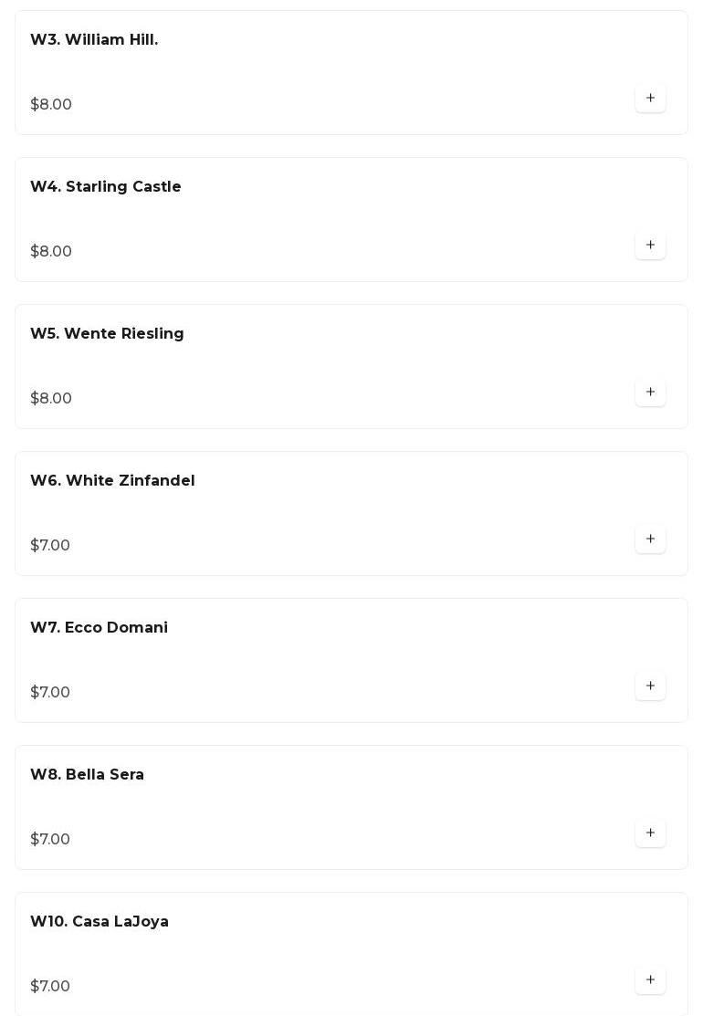Open the W5. Wente Riesling item title
Screen dimensions: 703x1016
pyautogui.click(x=107, y=334)
